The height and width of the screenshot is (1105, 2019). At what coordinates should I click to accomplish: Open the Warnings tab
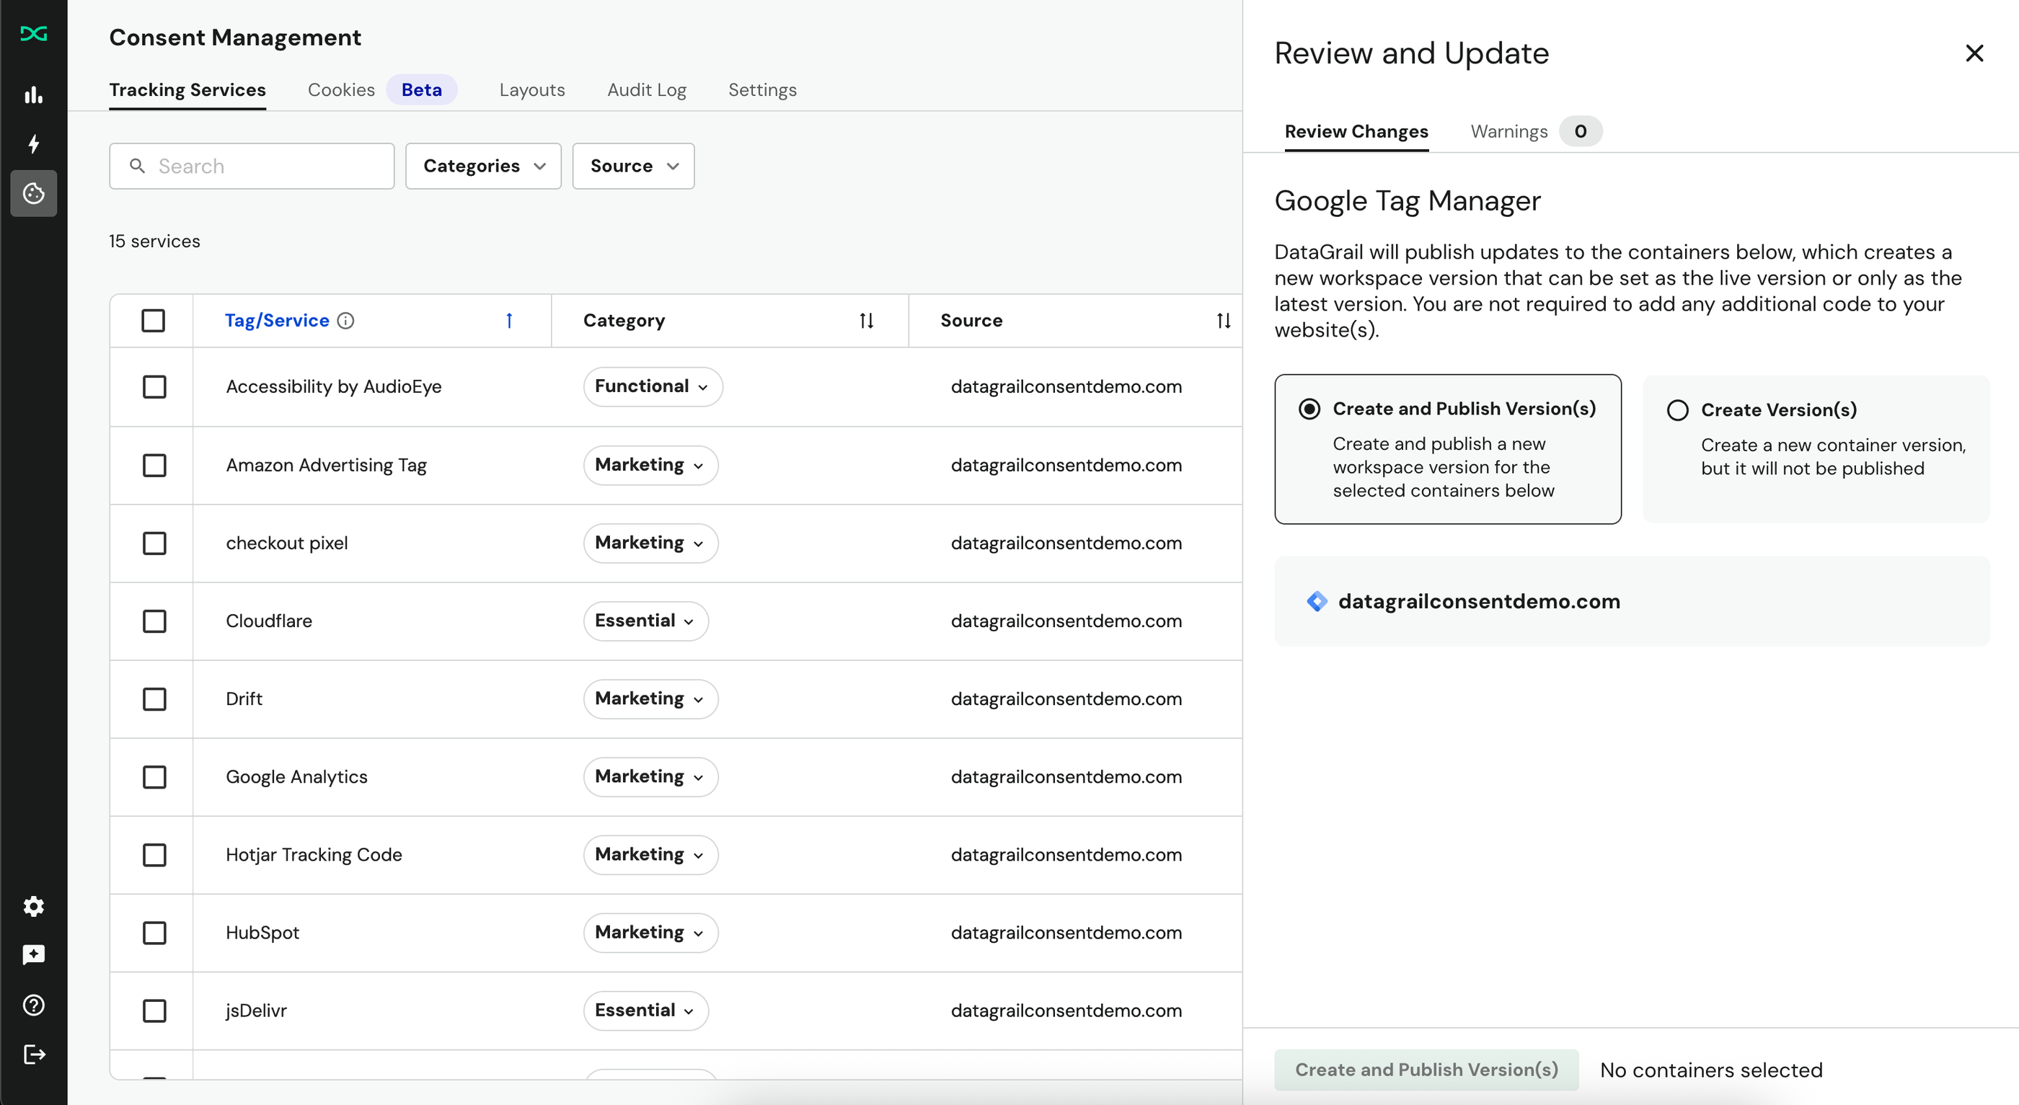pyautogui.click(x=1508, y=132)
